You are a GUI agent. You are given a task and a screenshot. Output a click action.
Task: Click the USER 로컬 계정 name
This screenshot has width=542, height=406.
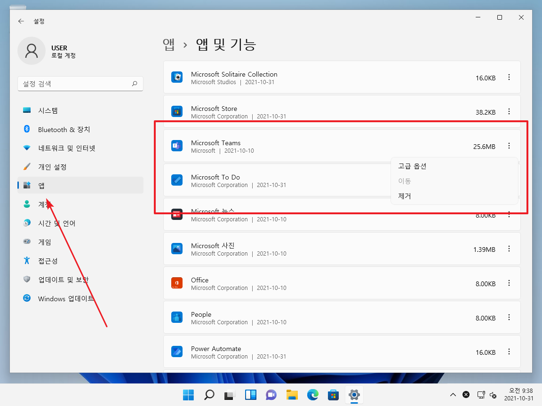[x=63, y=51]
